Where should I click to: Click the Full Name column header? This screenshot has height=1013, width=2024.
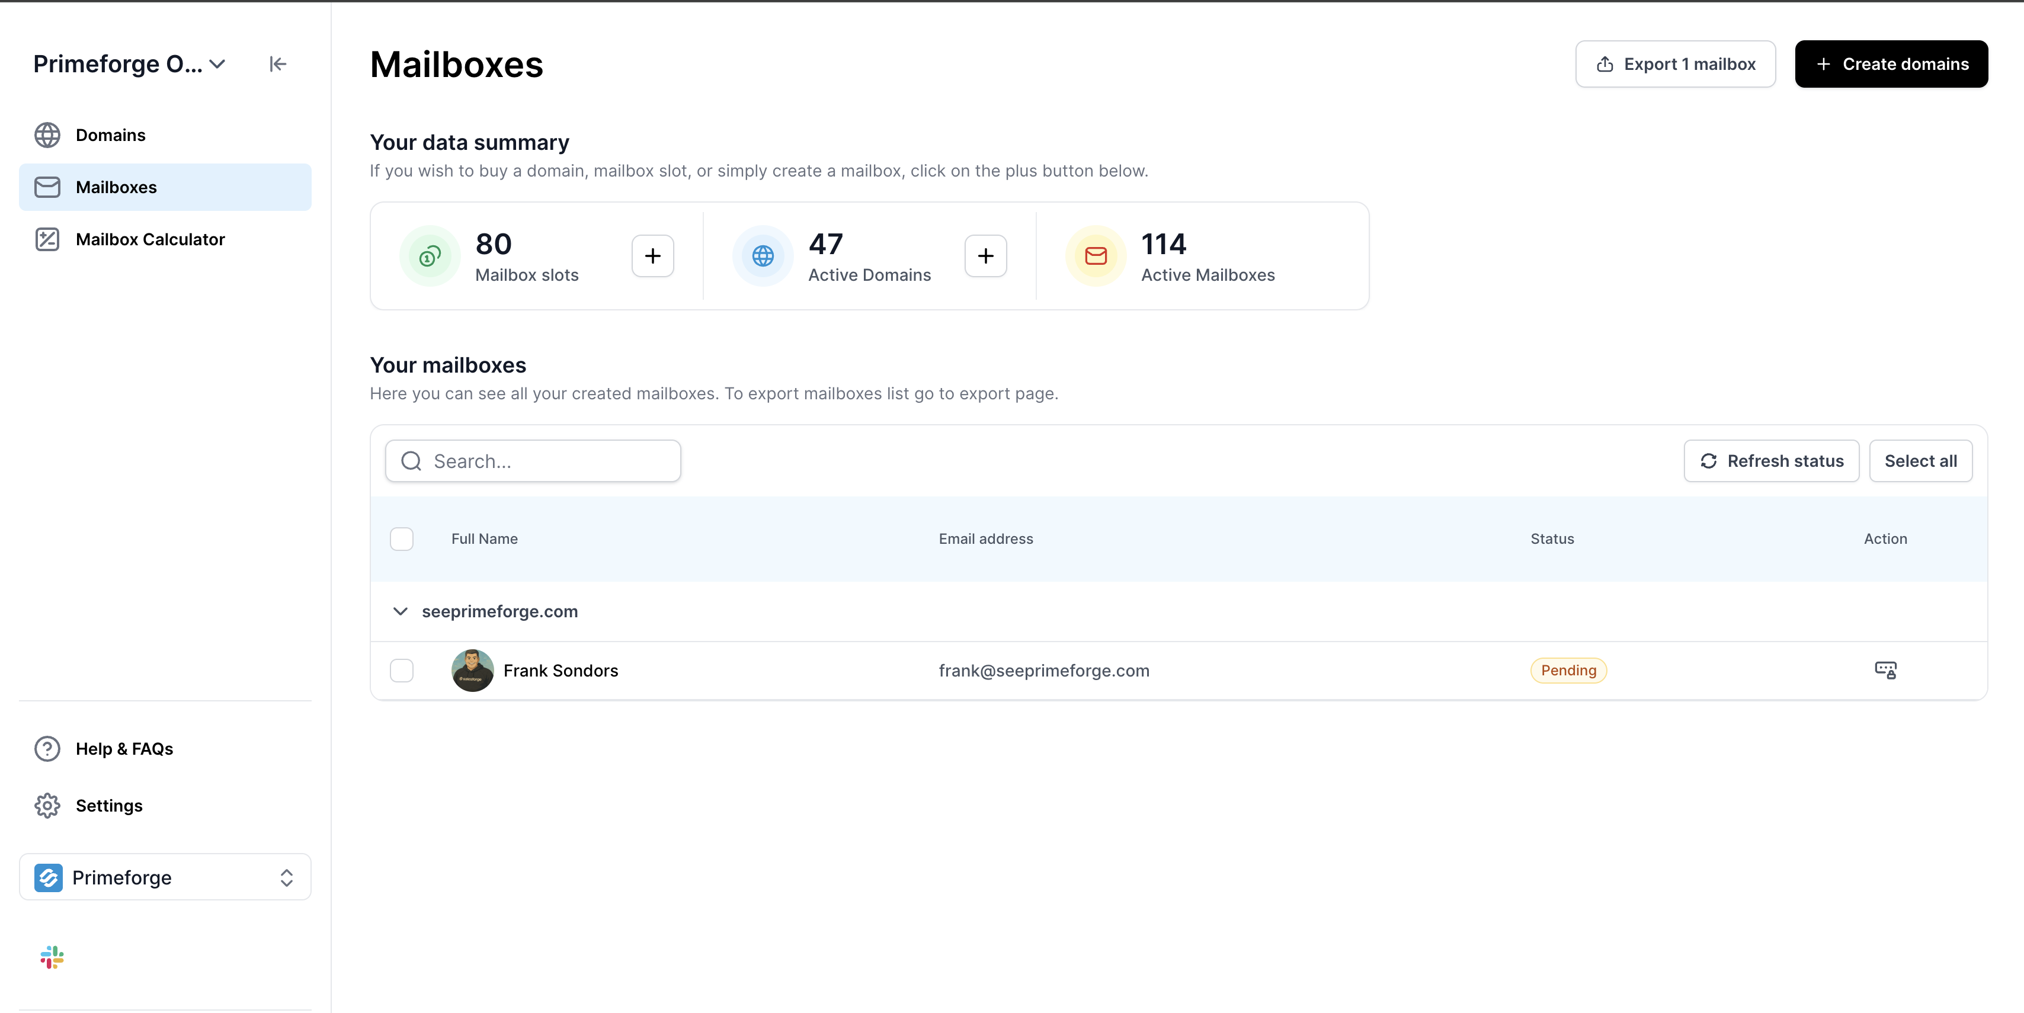(x=484, y=538)
